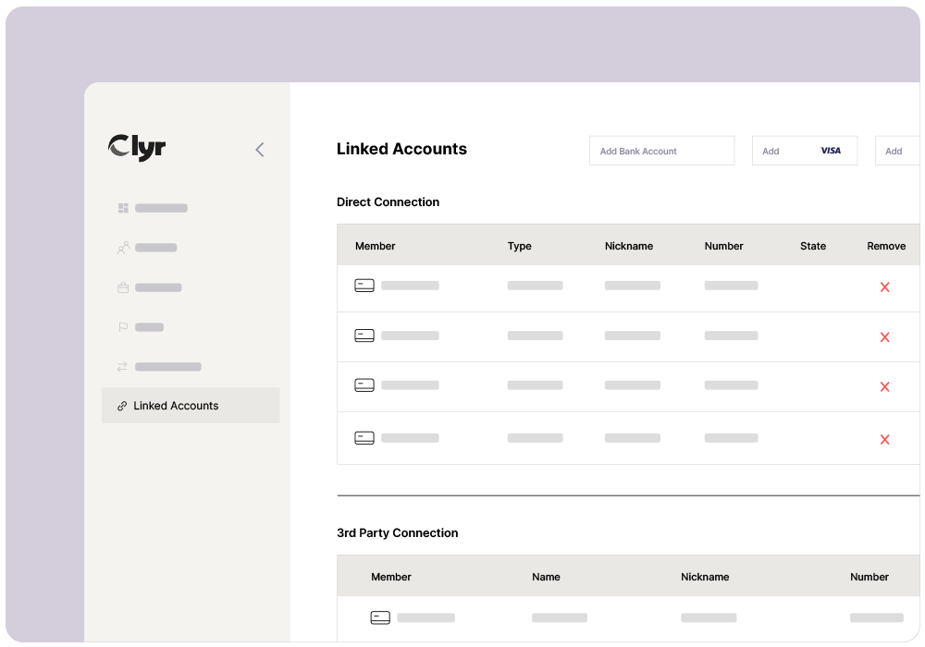
Task: Click the red X on the third row
Action: (884, 387)
